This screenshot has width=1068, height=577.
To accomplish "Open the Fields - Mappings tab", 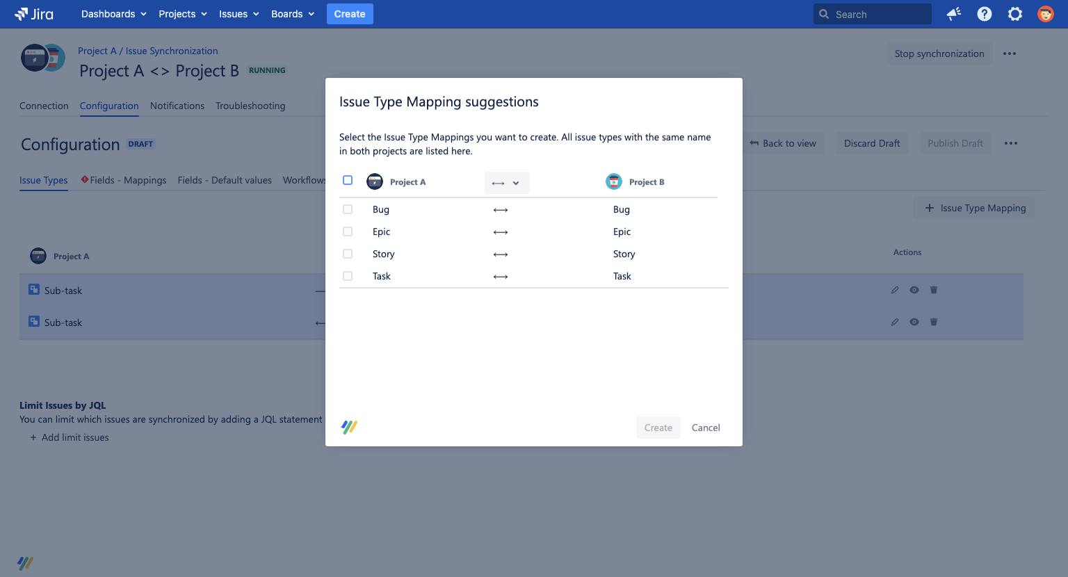I will click(x=128, y=180).
